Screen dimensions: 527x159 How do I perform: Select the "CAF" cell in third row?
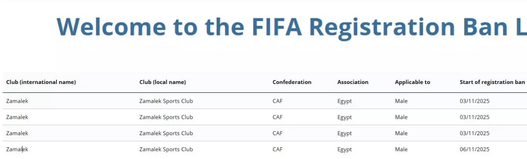(277, 133)
